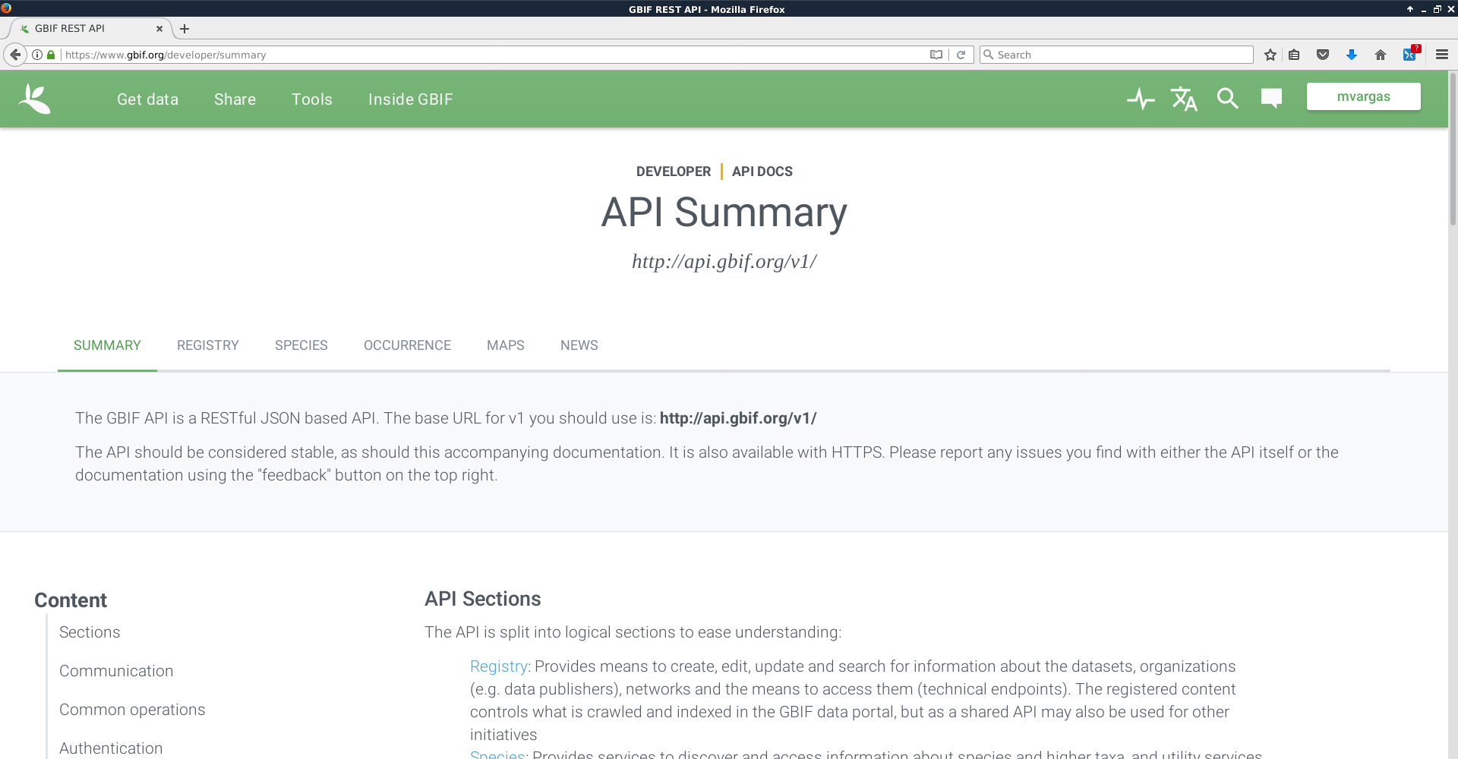Jump to Authentication in Content list

111,748
